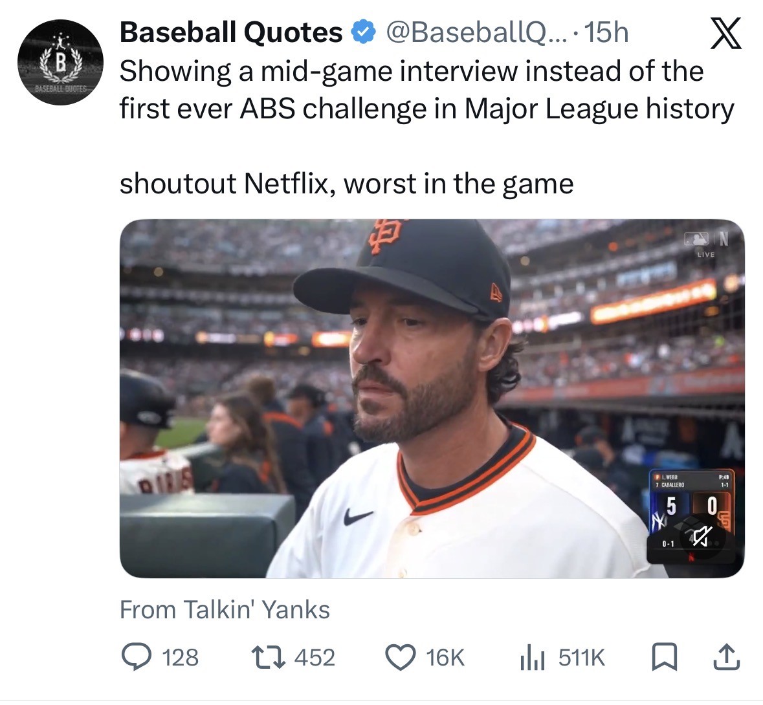
Task: Like the post with the heart icon
Action: tap(401, 657)
